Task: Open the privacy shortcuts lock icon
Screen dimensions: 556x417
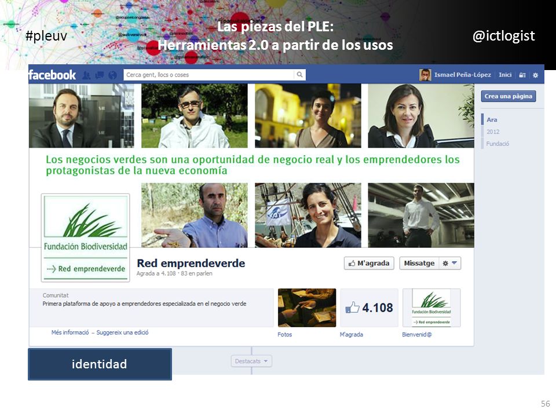Action: pyautogui.click(x=522, y=75)
